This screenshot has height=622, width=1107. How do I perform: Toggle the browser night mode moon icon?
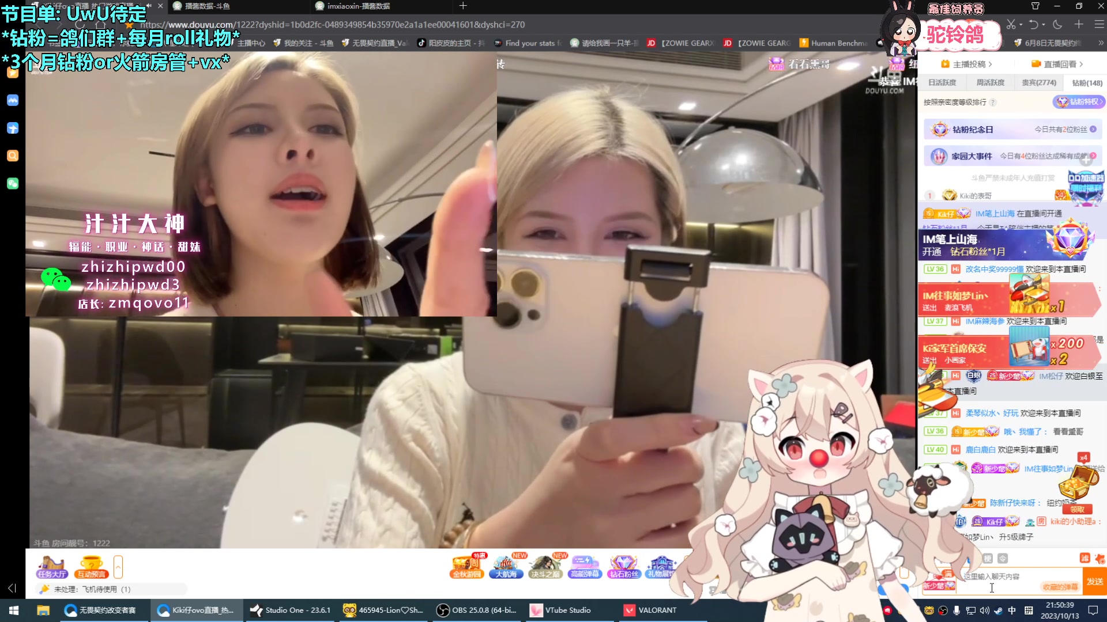(x=1057, y=25)
